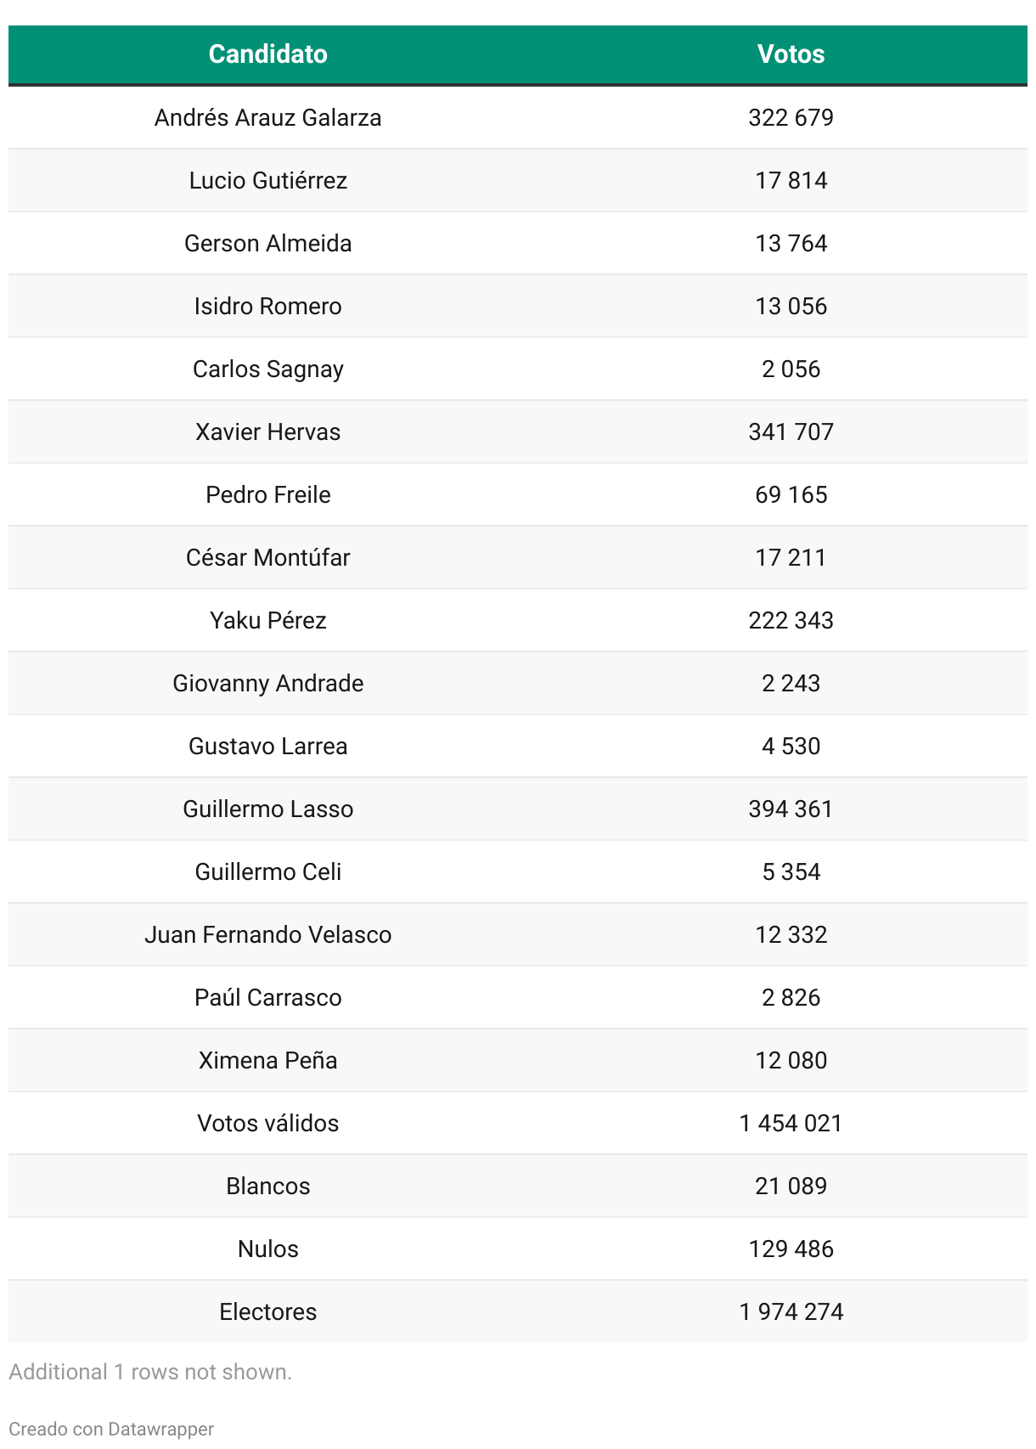
Task: Select Xavier Hervas in the table
Action: (267, 431)
